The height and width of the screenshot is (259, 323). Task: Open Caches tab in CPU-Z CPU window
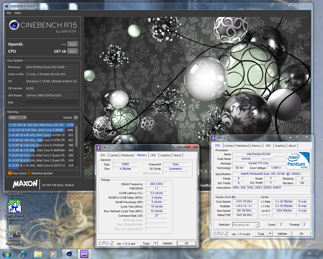coord(229,146)
